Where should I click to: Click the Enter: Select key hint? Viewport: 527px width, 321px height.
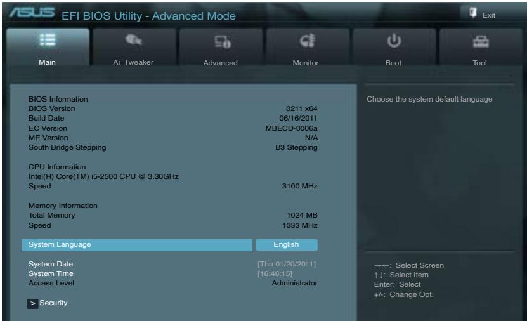click(x=397, y=284)
